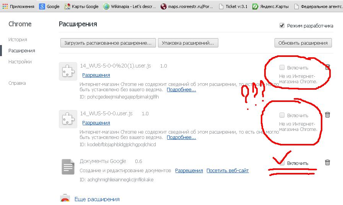Open the Google bookmark

pos(49,6)
